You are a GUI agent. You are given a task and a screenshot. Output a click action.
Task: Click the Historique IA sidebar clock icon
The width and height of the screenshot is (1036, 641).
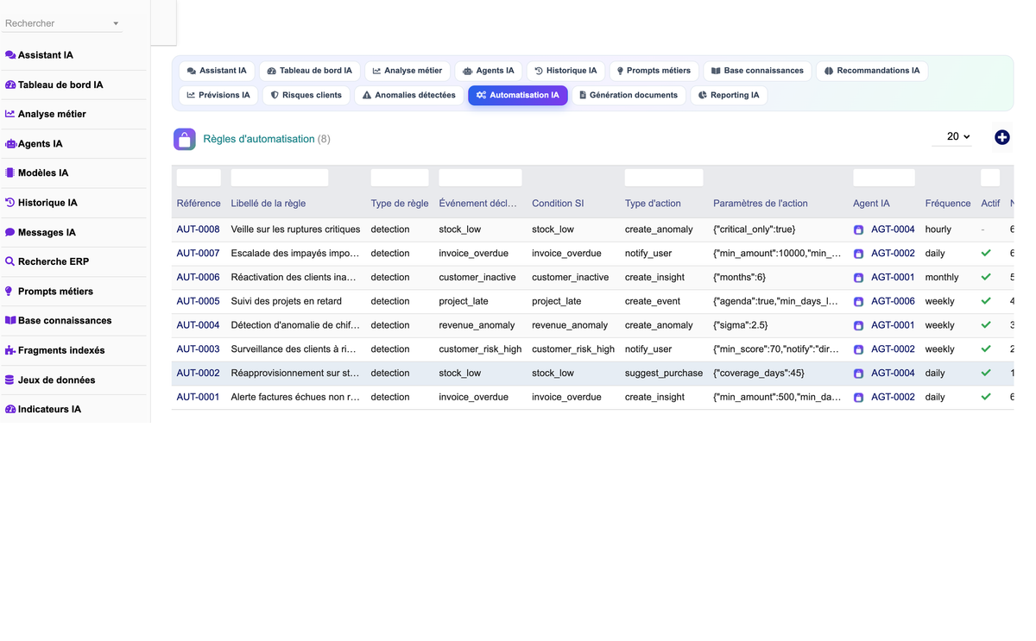point(10,203)
